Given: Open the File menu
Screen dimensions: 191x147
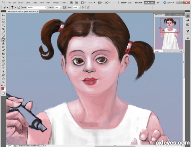Looking at the screenshot, I should pos(9,3).
